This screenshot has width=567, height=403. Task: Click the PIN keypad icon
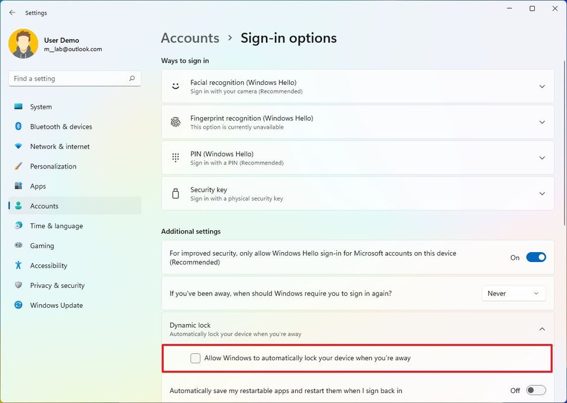(175, 157)
